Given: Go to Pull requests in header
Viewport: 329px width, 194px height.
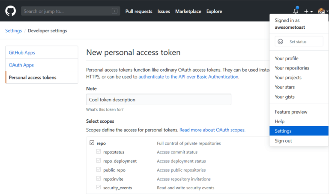Looking at the screenshot, I should [139, 11].
